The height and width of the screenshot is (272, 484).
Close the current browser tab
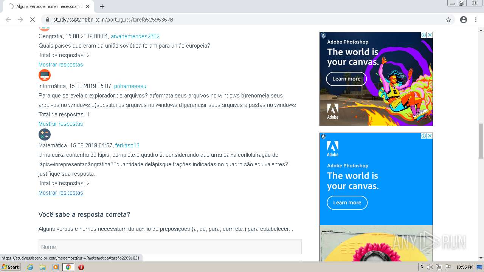88,6
